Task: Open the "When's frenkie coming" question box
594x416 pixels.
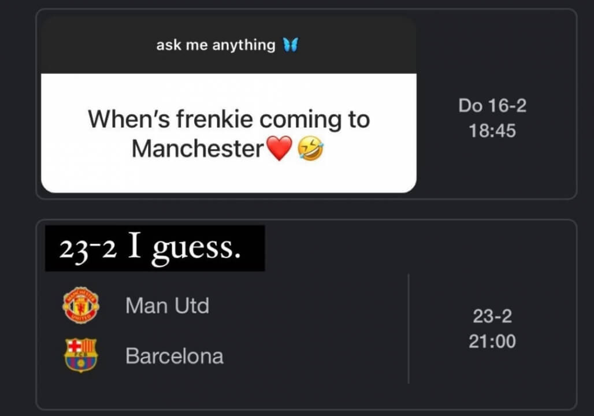Action: tap(228, 133)
